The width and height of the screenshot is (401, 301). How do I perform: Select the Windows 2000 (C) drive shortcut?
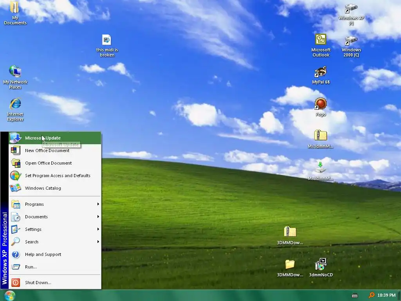point(351,46)
